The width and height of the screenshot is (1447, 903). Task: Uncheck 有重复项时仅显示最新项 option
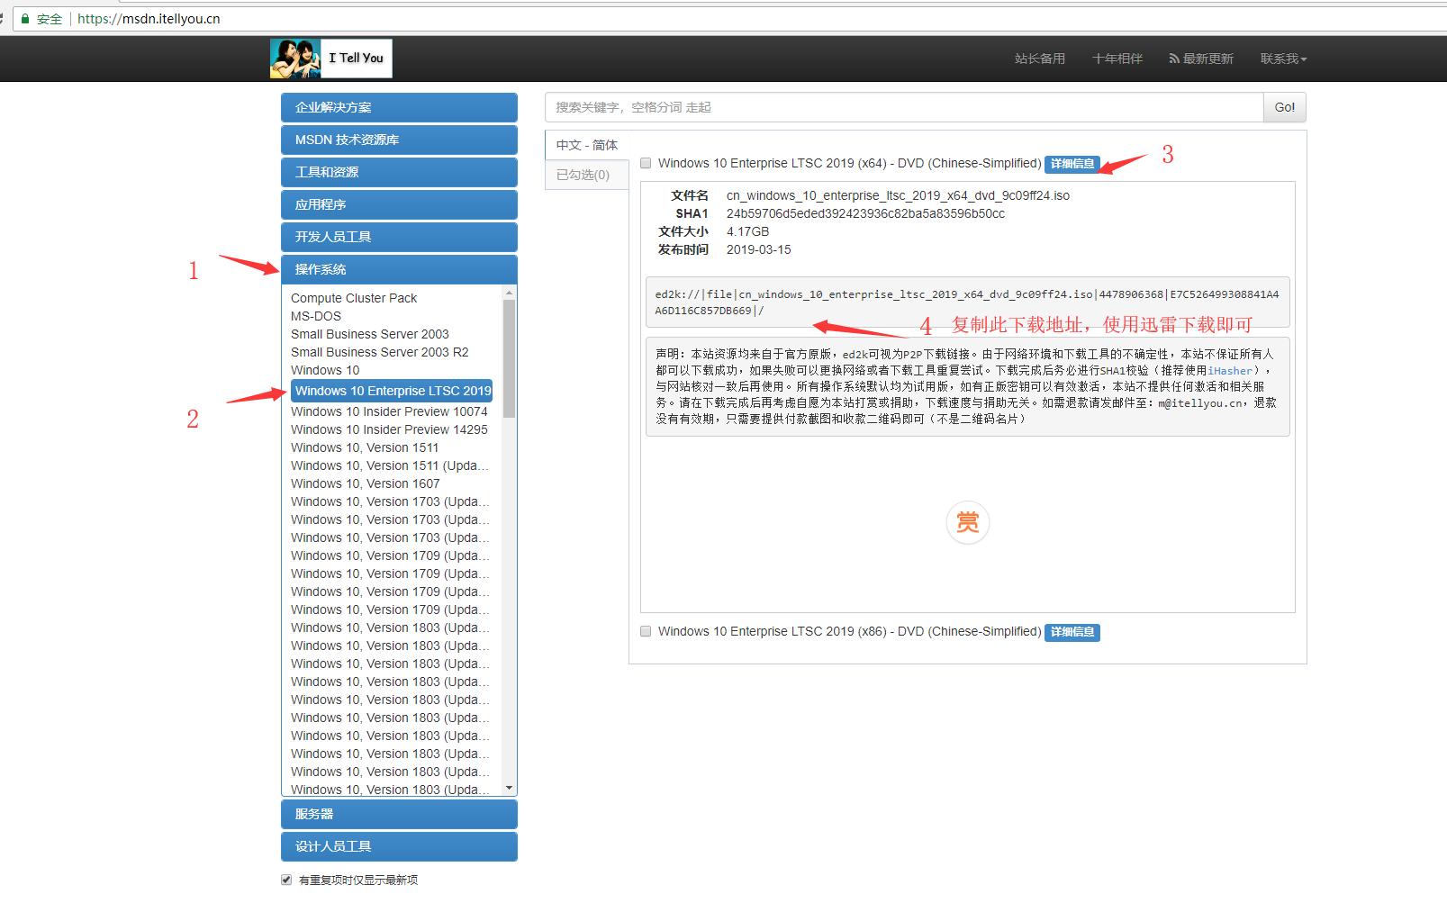coord(285,880)
